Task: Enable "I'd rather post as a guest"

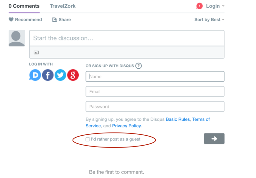Action: (88, 139)
